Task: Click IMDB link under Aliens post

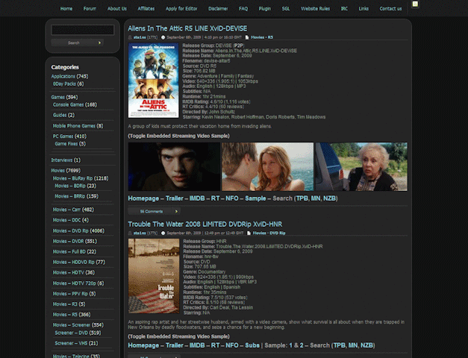Action: 197,198
